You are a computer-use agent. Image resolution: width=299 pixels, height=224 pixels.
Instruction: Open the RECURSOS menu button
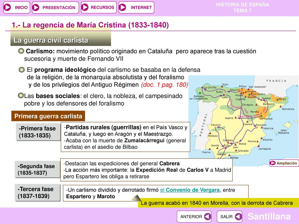(x=99, y=7)
